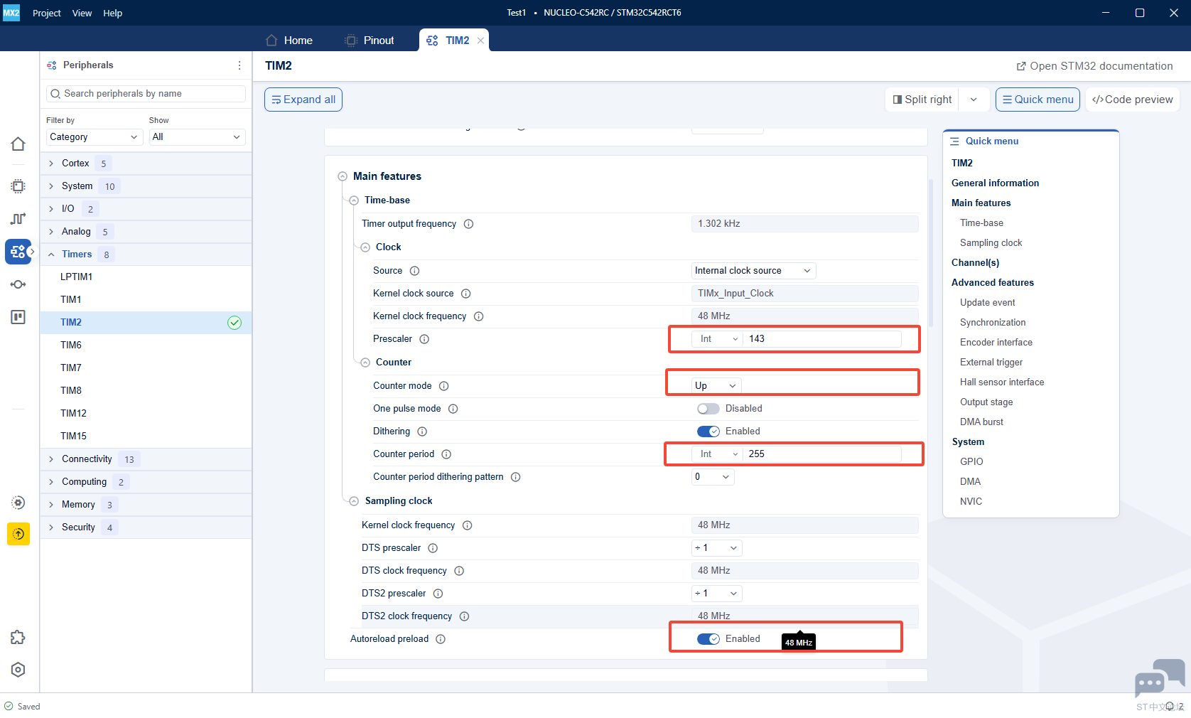Open the Counter mode dropdown
Image resolution: width=1191 pixels, height=718 pixels.
pyautogui.click(x=716, y=385)
